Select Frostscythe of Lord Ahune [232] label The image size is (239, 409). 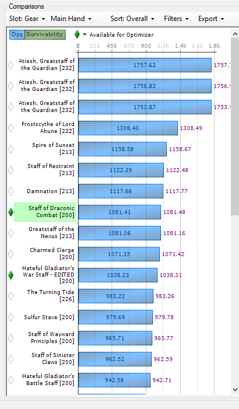click(x=48, y=128)
